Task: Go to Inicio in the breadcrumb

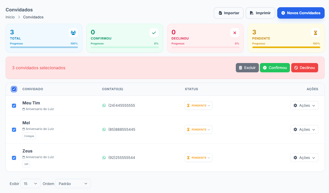Action: click(x=10, y=17)
